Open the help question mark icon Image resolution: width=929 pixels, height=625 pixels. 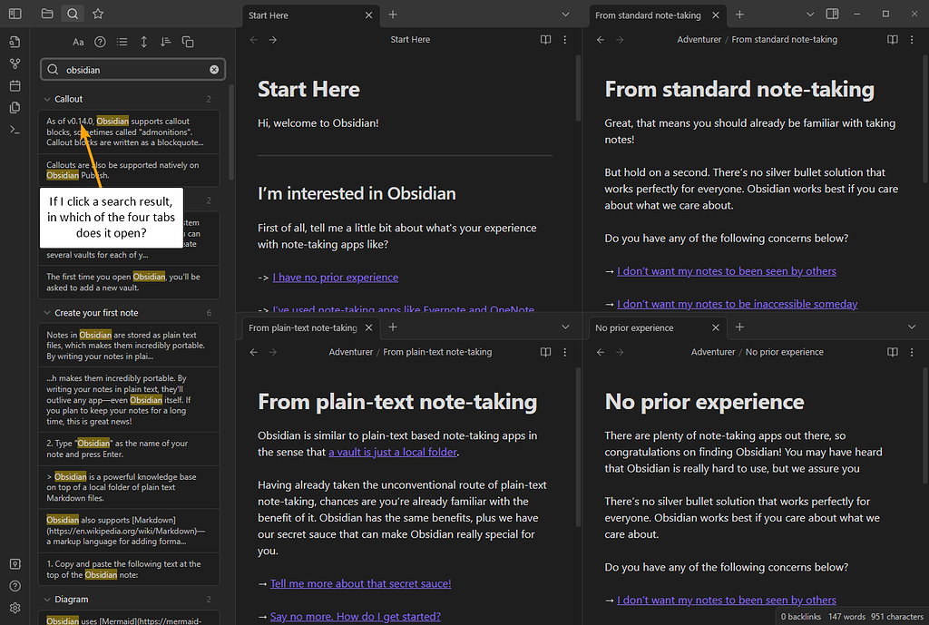[15, 585]
